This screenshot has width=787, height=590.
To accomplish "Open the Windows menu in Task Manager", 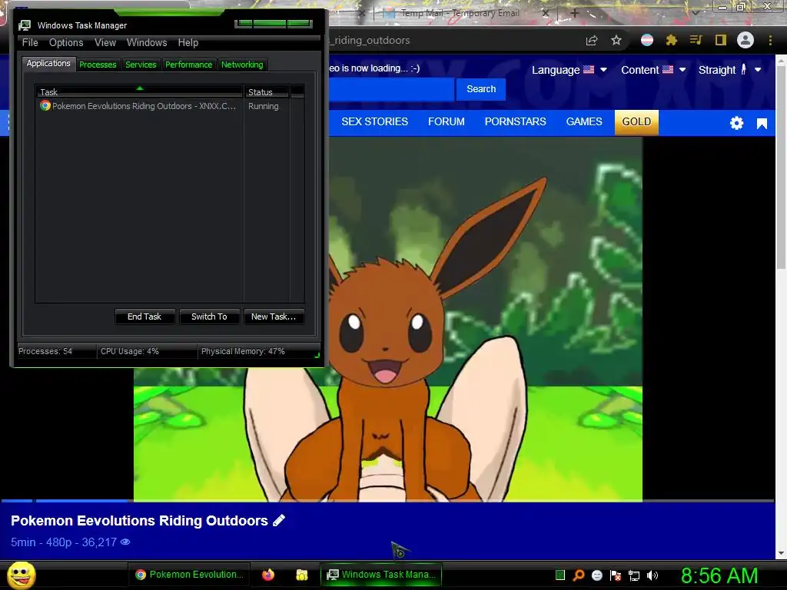I will pos(147,43).
